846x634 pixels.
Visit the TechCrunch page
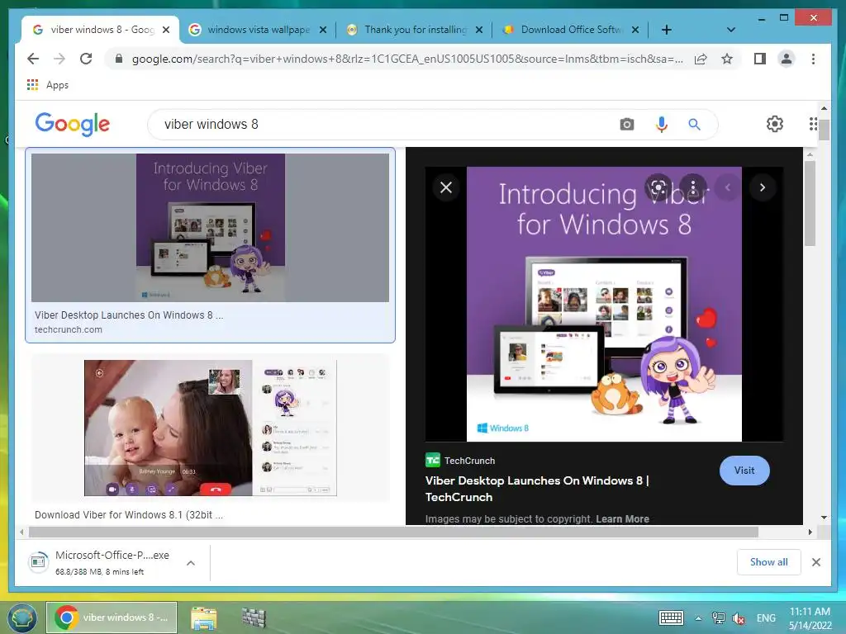click(744, 471)
